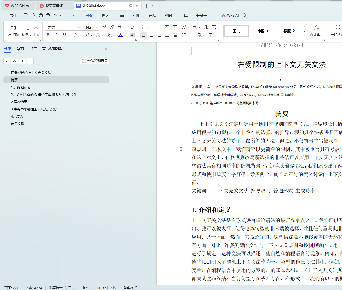The height and width of the screenshot is (290, 342).
Task: Click the font color swatch
Action: click(121, 35)
